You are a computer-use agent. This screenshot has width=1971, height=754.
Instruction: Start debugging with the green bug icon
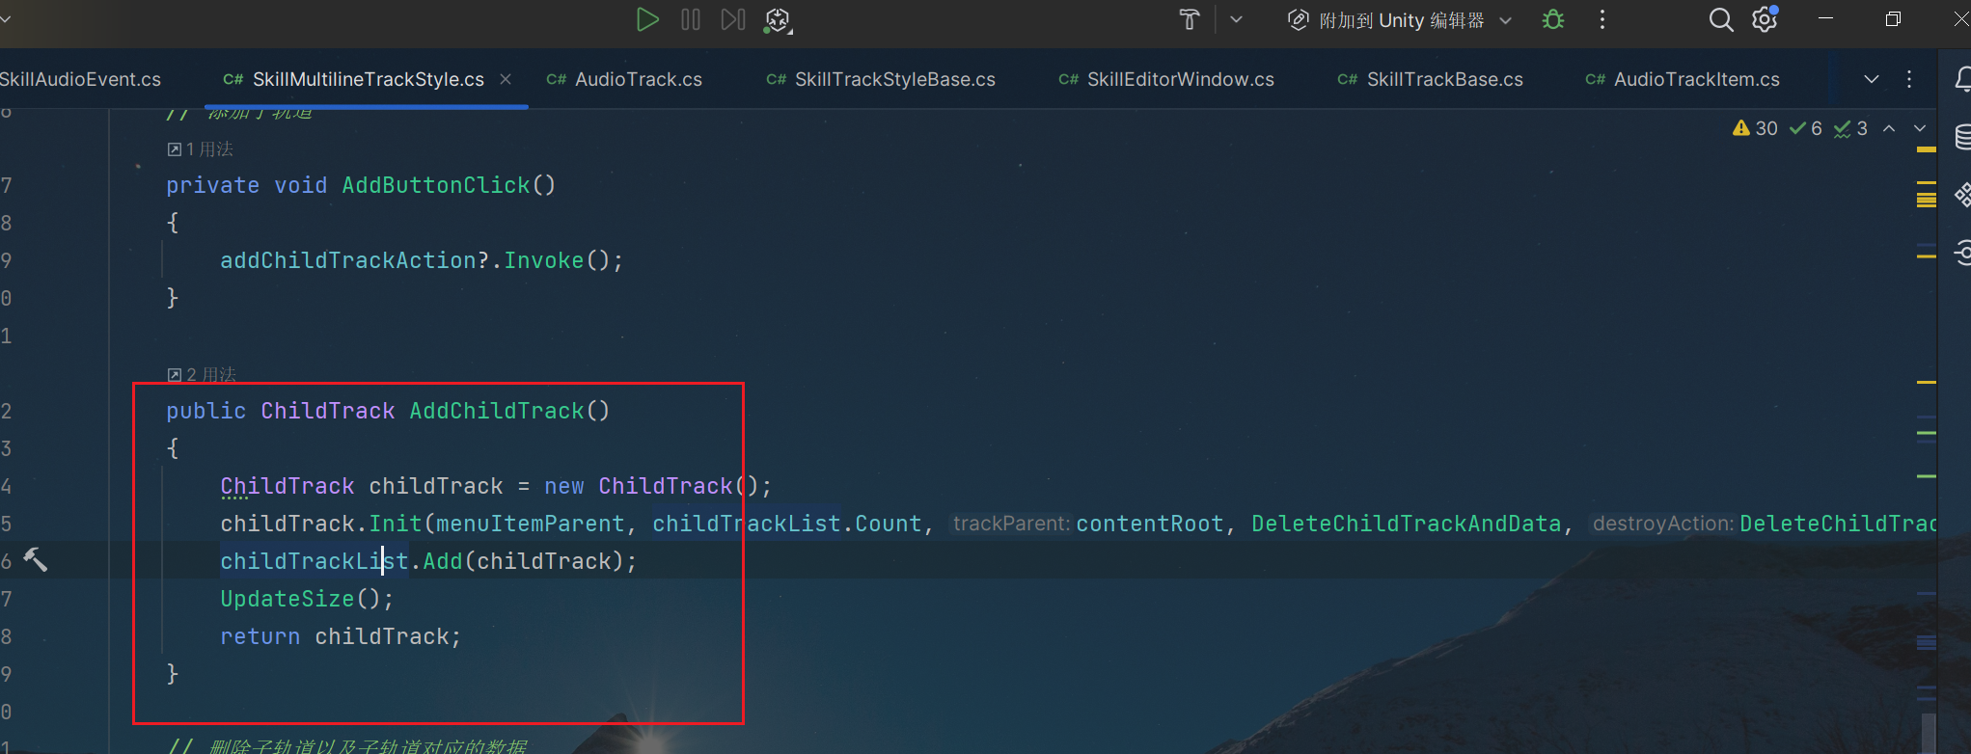click(x=1553, y=19)
